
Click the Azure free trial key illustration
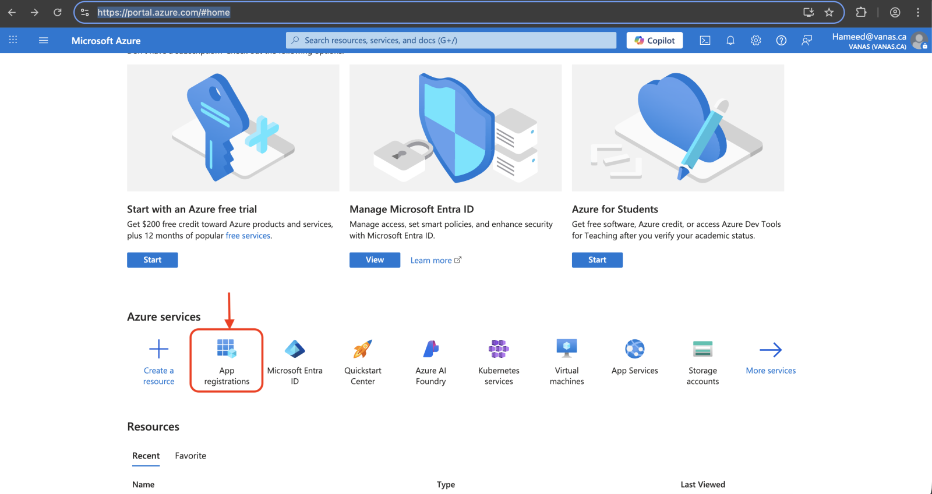(x=233, y=128)
